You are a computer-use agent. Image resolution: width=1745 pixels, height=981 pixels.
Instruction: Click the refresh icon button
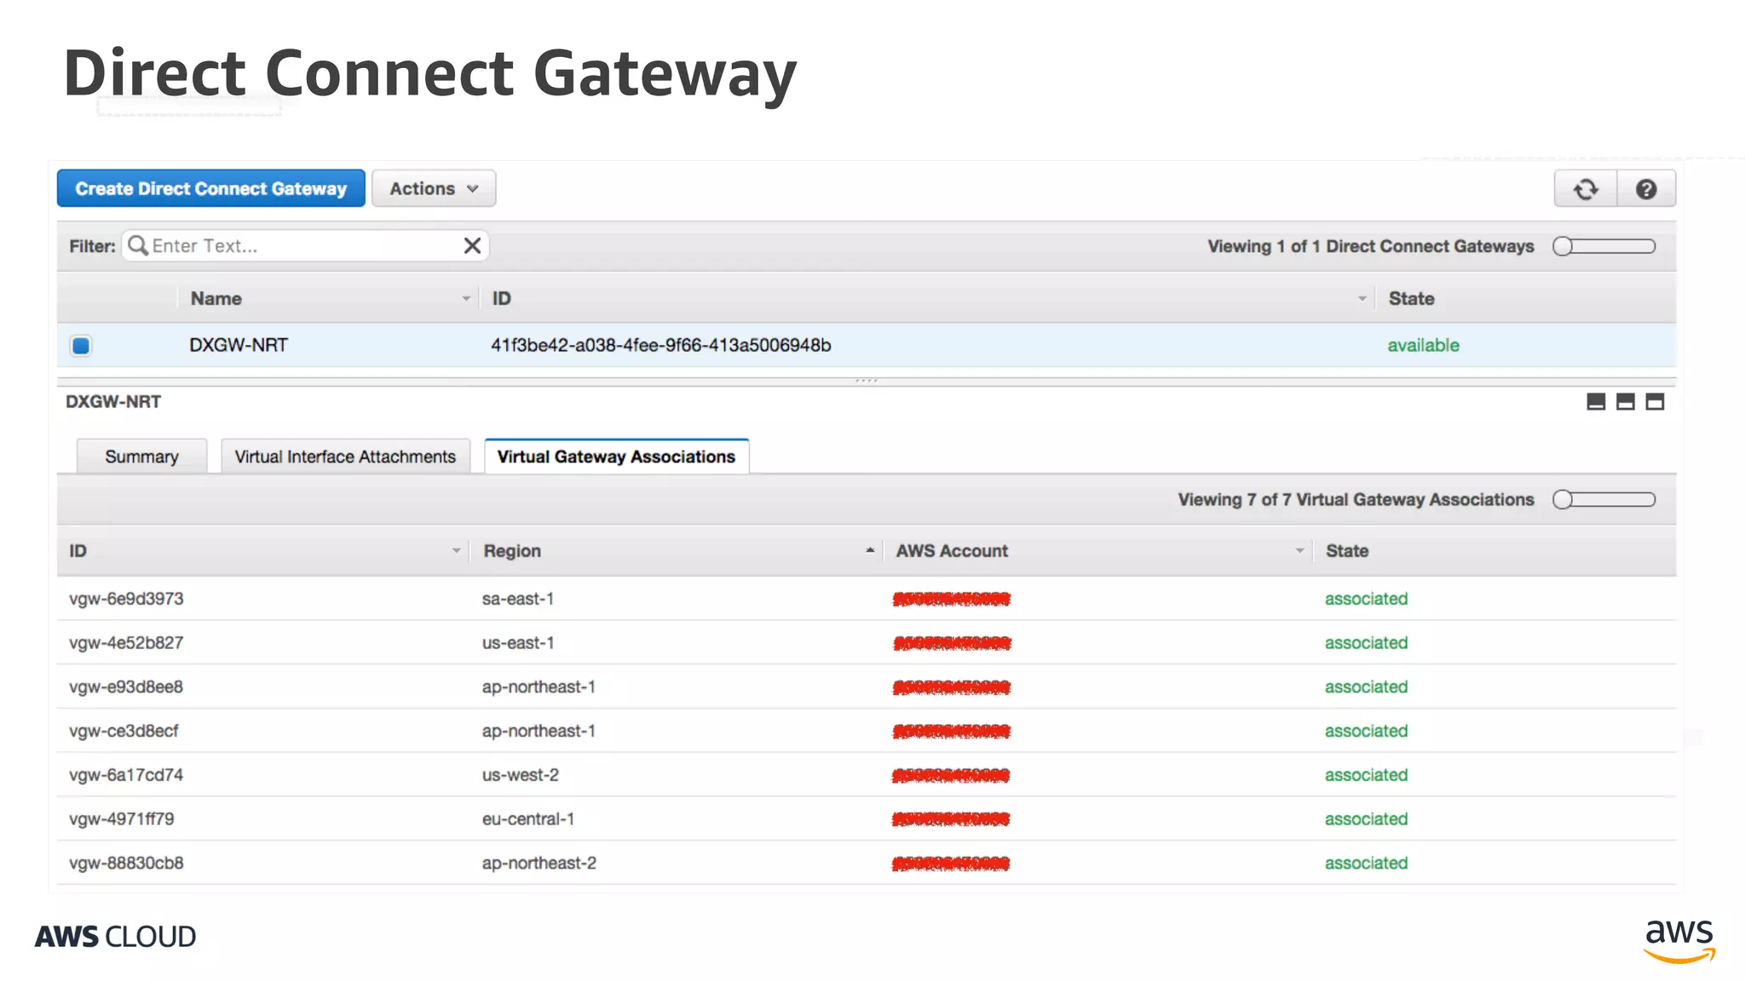pos(1586,189)
